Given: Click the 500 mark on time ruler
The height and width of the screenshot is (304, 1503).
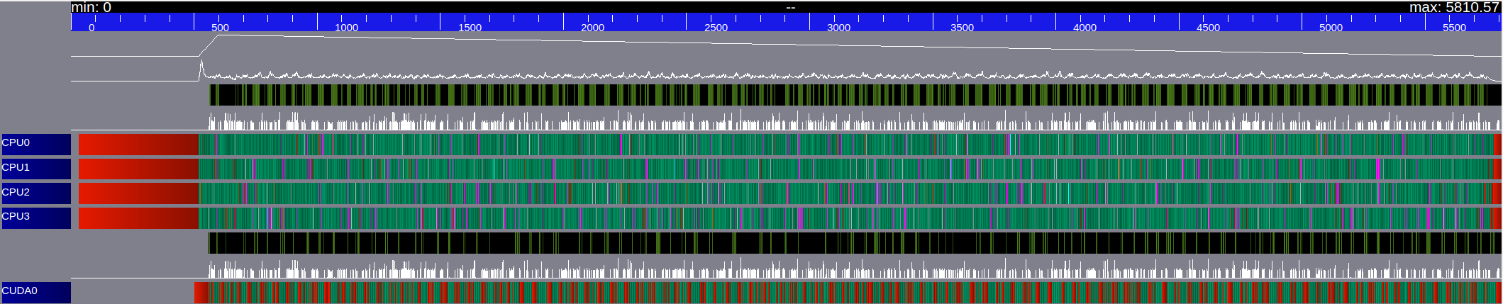Looking at the screenshot, I should (220, 27).
